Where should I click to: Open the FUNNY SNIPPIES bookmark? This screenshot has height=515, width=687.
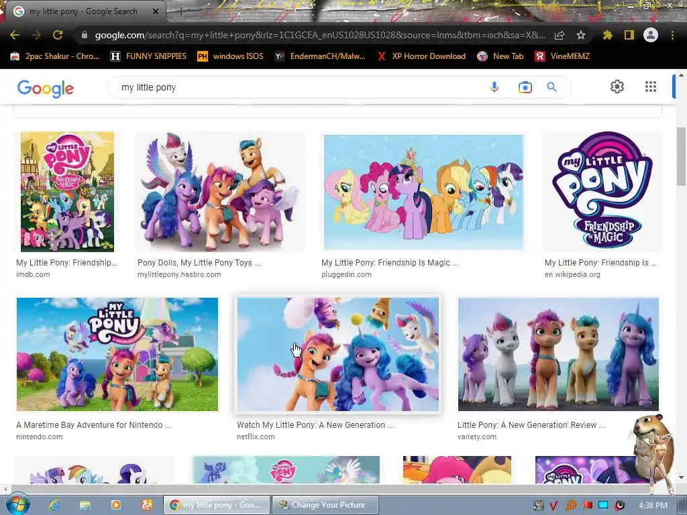click(x=148, y=56)
